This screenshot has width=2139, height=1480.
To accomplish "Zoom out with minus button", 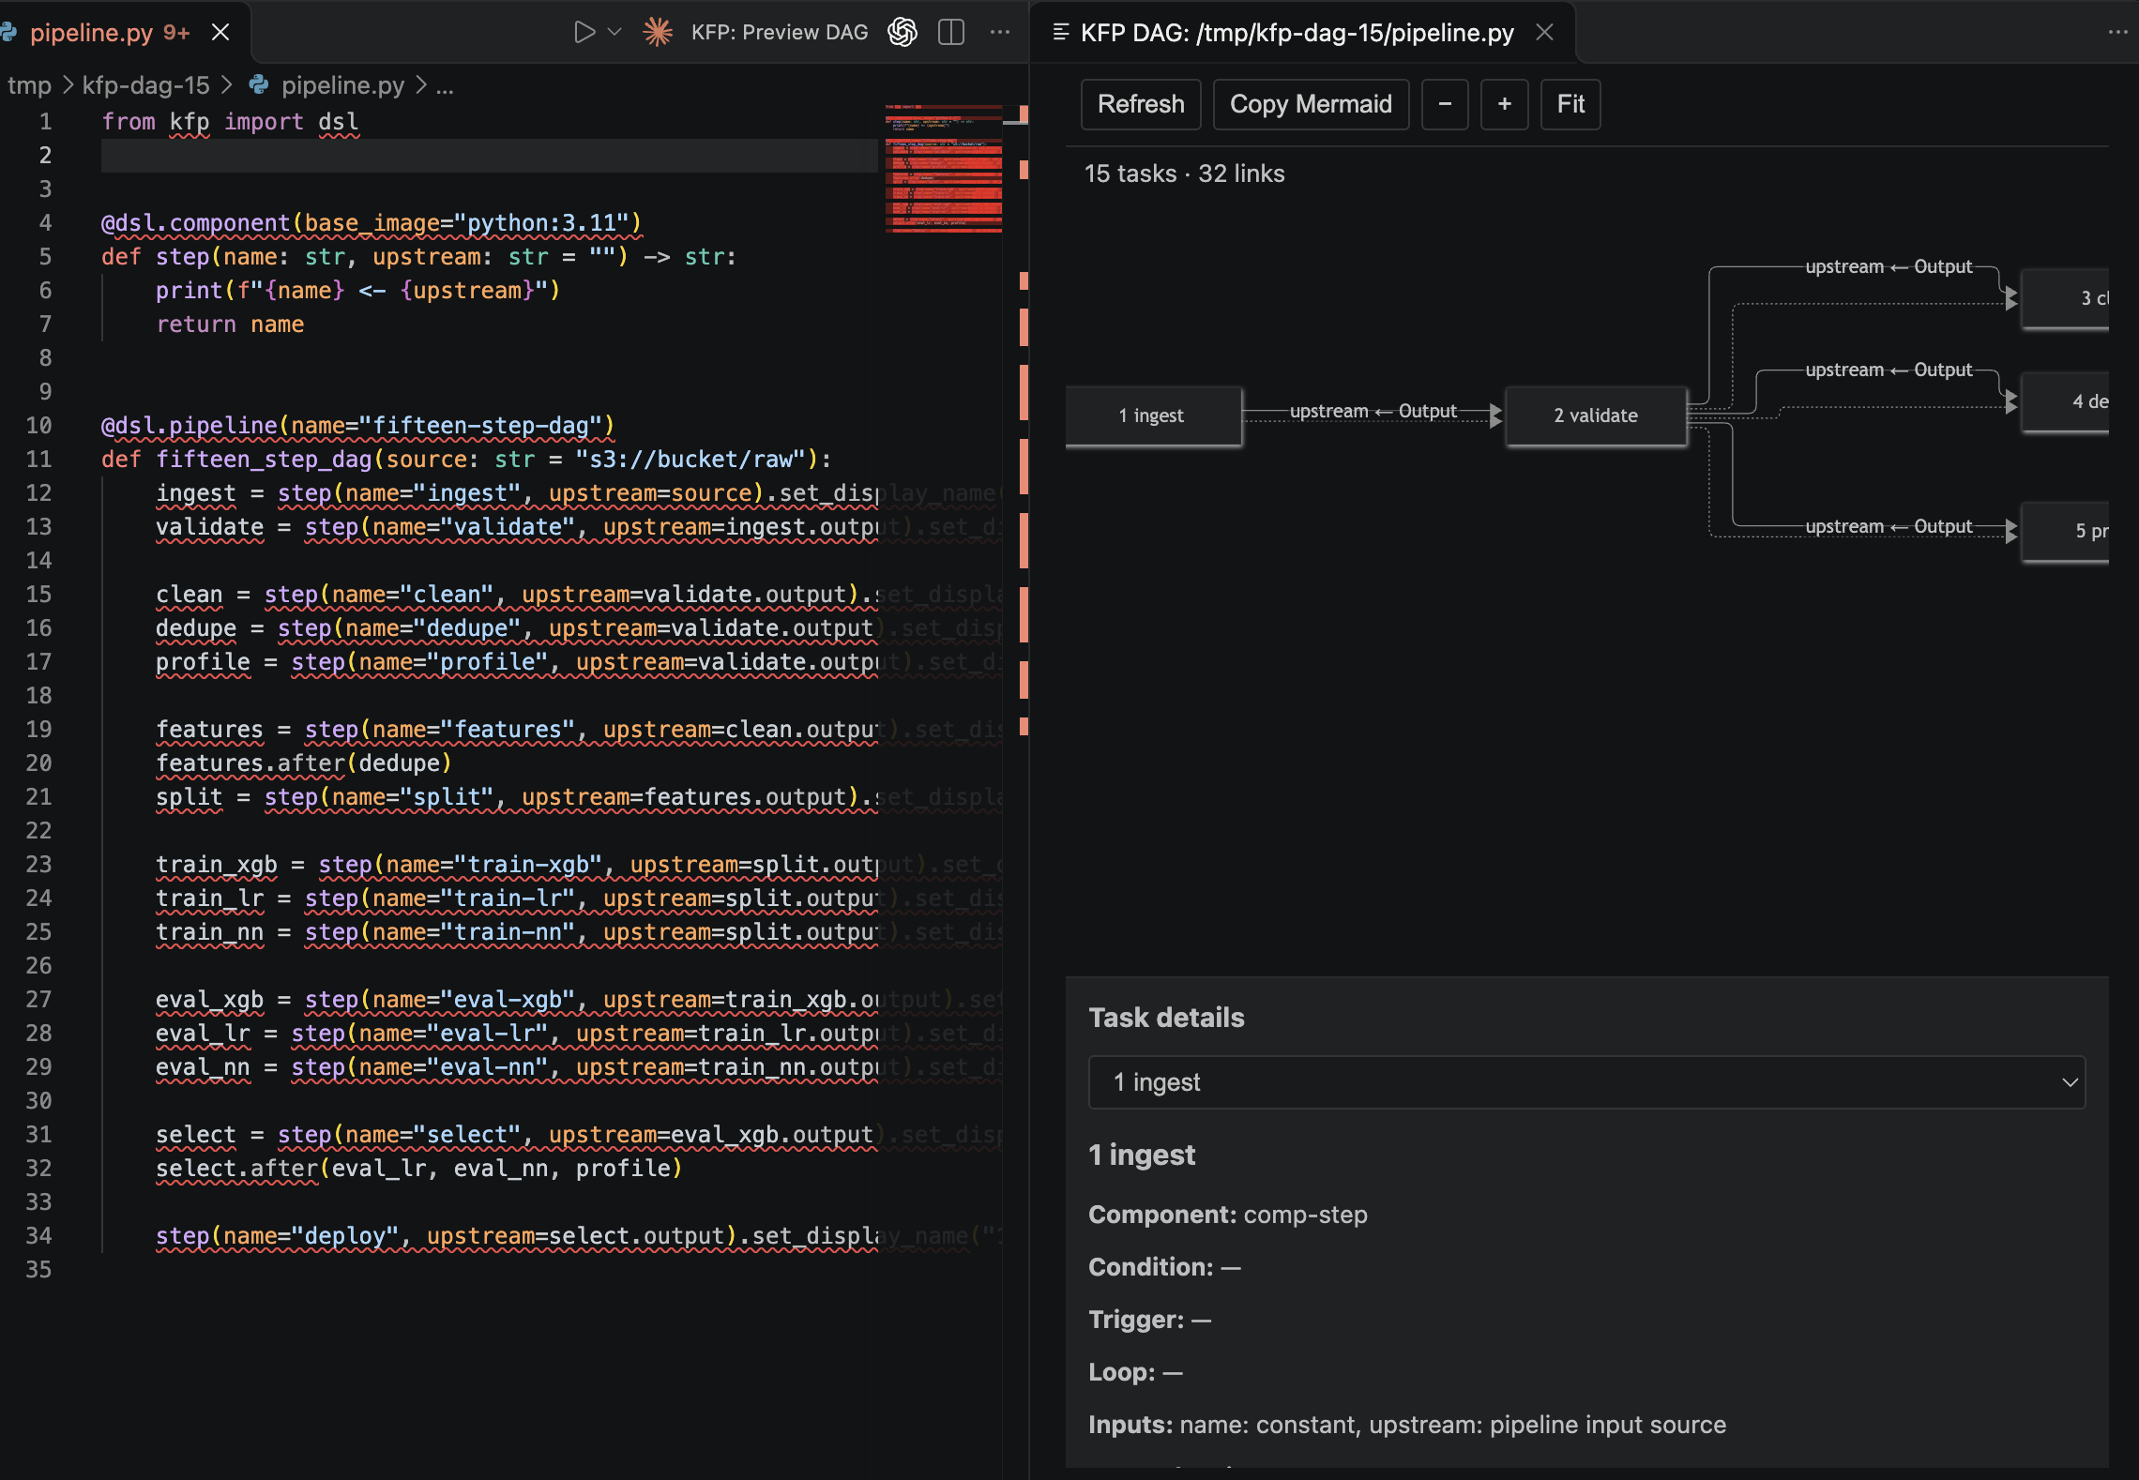I will coord(1445,104).
